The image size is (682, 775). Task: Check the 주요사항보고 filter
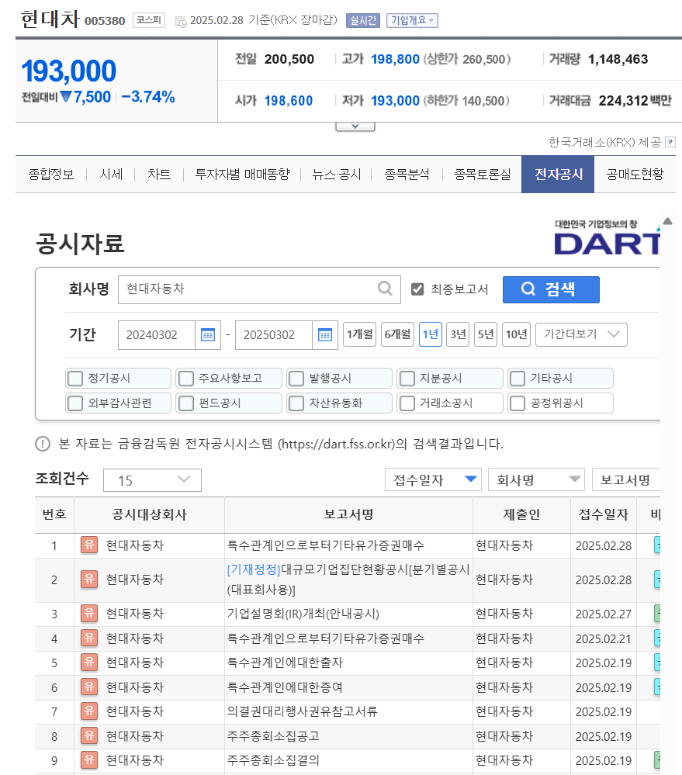(185, 379)
